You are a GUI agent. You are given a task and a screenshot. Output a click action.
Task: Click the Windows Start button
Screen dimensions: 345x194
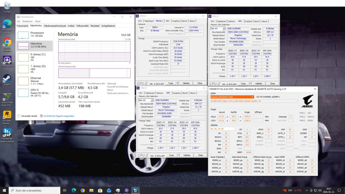[4, 190]
